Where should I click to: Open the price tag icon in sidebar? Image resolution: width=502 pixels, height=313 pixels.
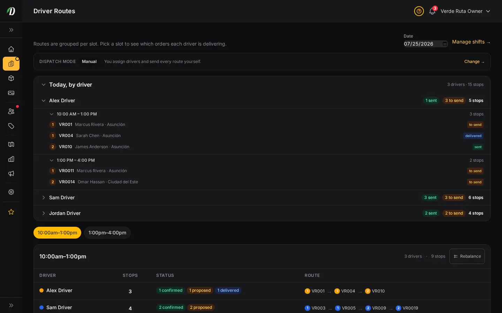click(11, 126)
